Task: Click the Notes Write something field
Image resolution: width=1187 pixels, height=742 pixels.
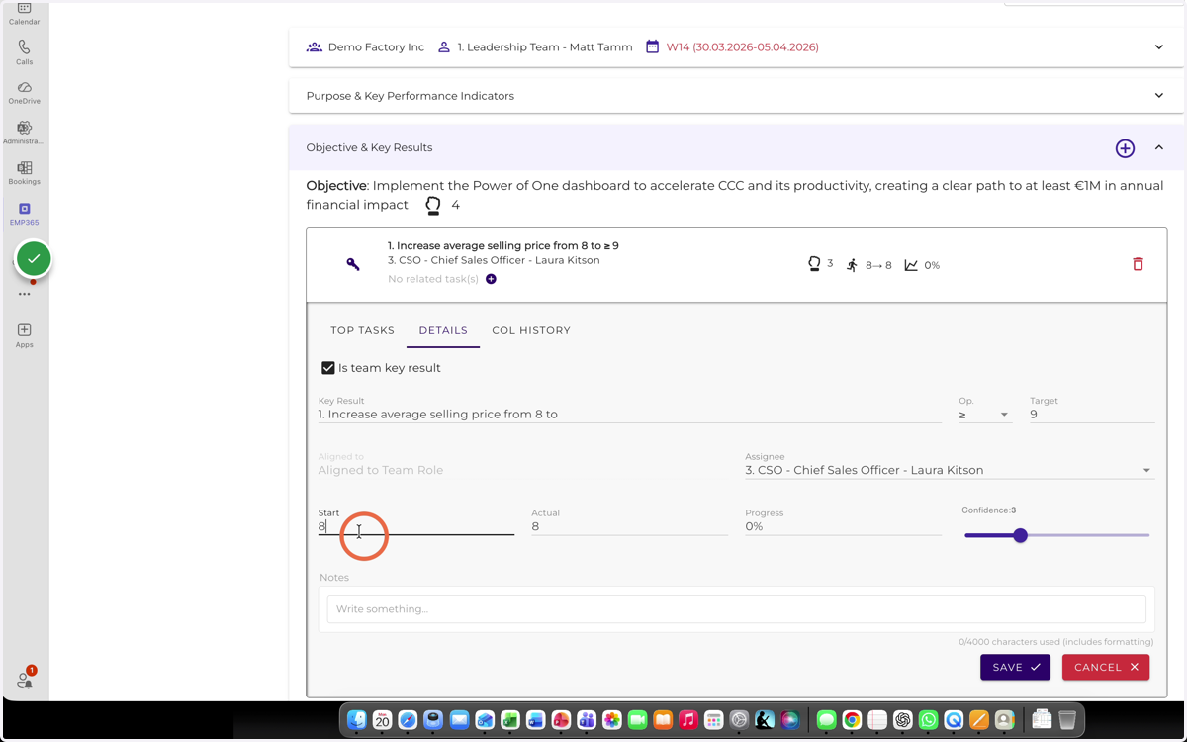Action: 736,609
